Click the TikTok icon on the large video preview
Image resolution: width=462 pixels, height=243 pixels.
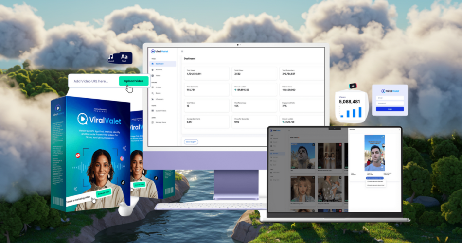383,137
